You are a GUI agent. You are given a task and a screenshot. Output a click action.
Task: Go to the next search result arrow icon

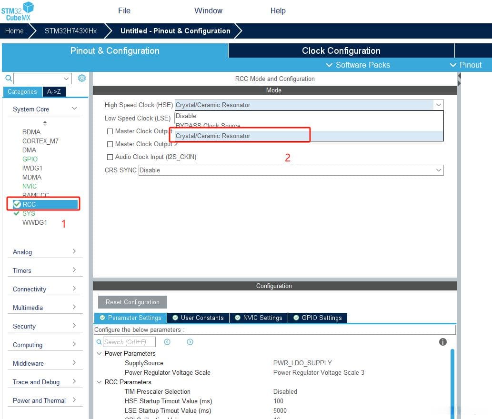tap(190, 342)
